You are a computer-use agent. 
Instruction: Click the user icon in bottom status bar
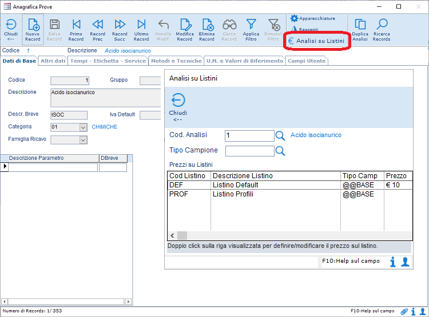tap(423, 311)
